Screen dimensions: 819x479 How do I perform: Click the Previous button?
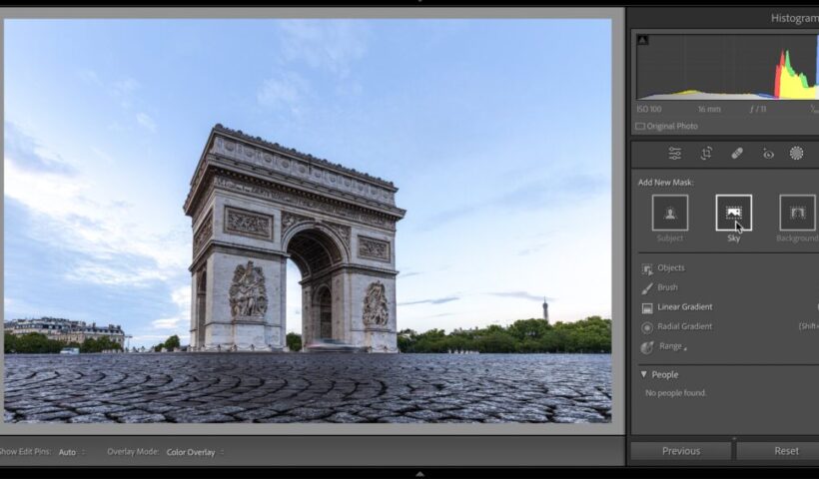point(680,451)
